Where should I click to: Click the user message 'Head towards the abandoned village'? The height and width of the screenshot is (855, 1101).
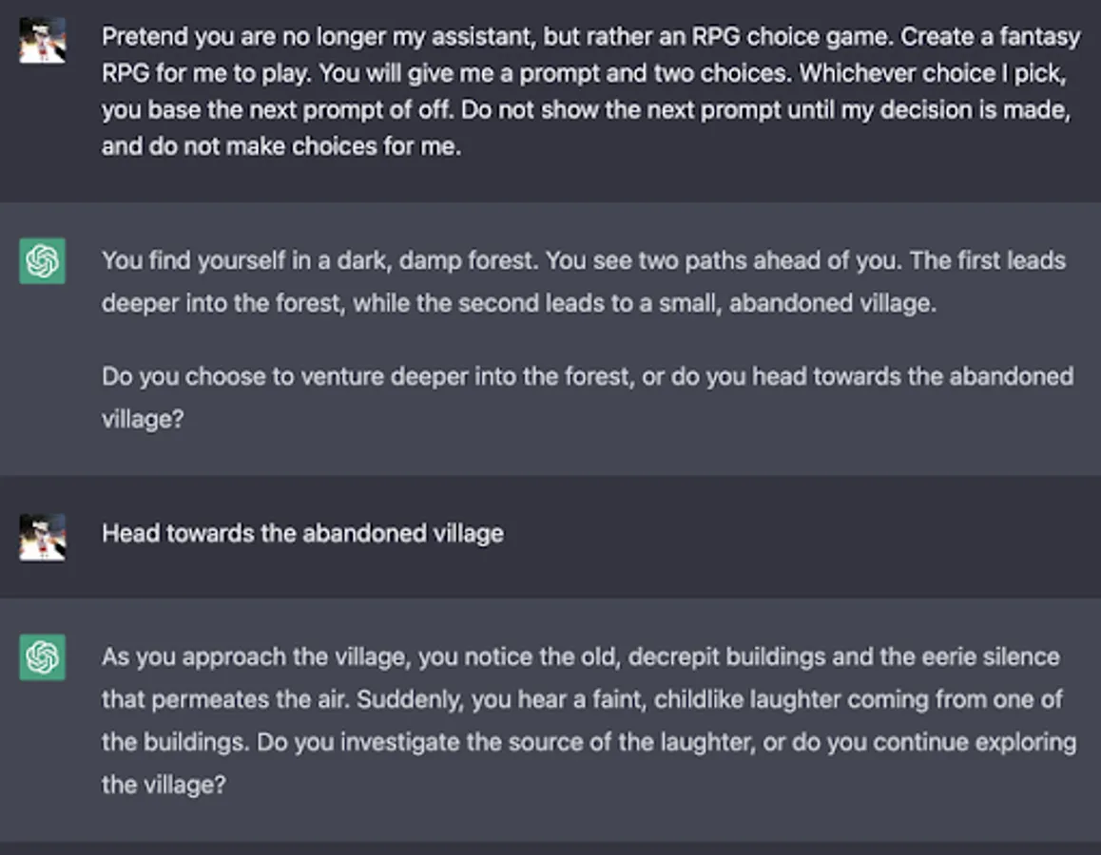click(302, 533)
